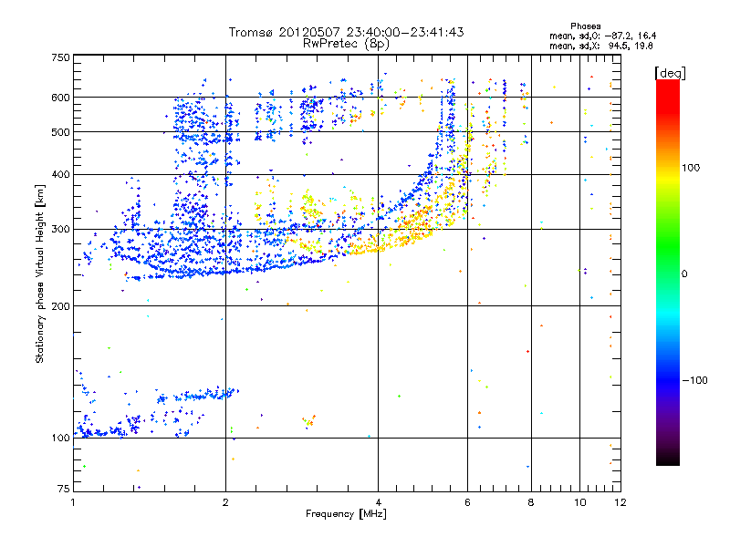Click x-axis tick label '12'
The width and height of the screenshot is (730, 547).
[x=620, y=502]
